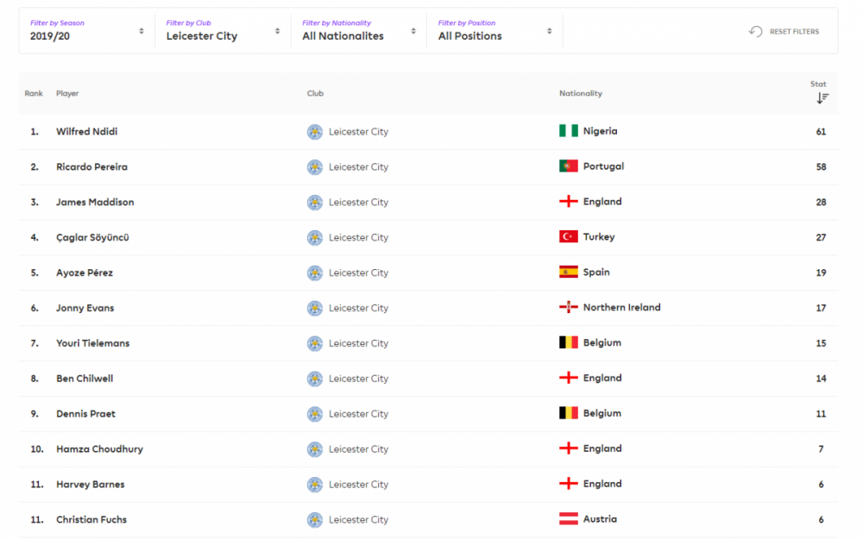Click stat value 27 for Çaglar Söyüncü

pos(822,238)
